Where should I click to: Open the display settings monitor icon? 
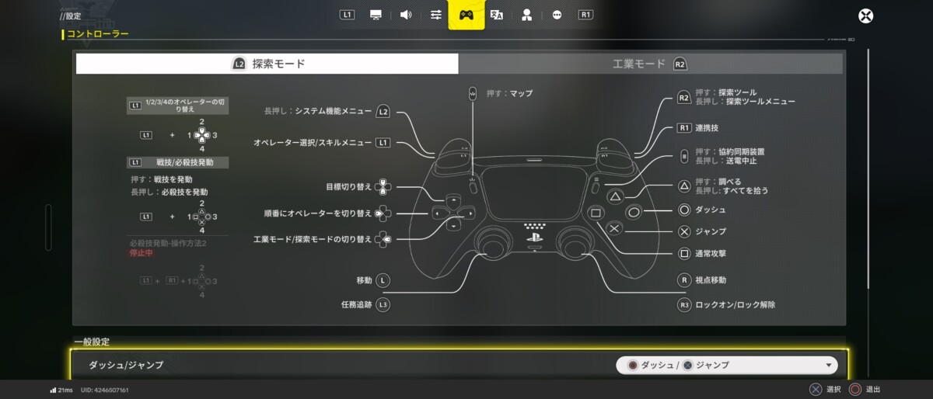point(376,15)
